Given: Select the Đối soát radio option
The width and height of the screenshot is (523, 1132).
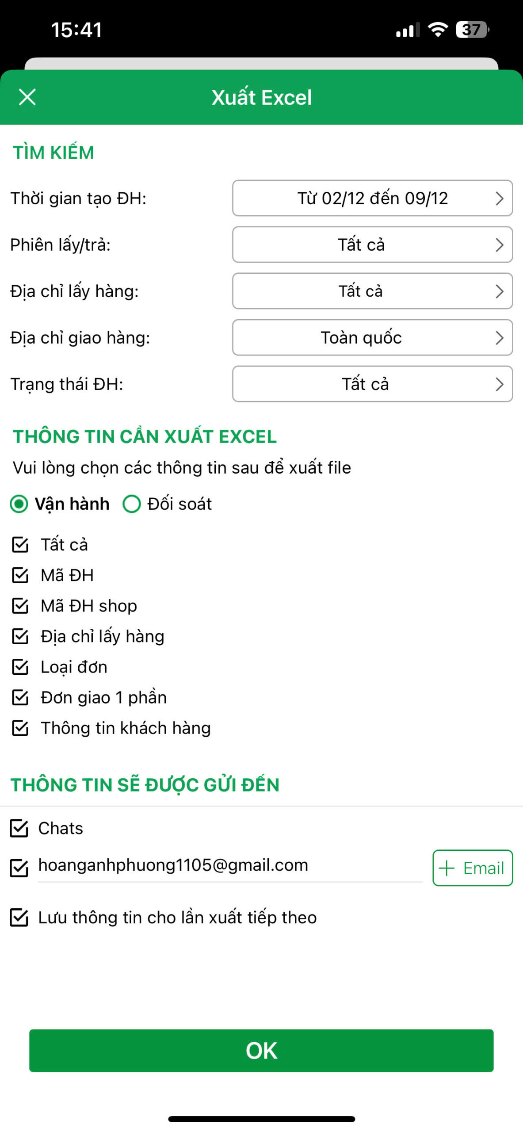Looking at the screenshot, I should [132, 504].
